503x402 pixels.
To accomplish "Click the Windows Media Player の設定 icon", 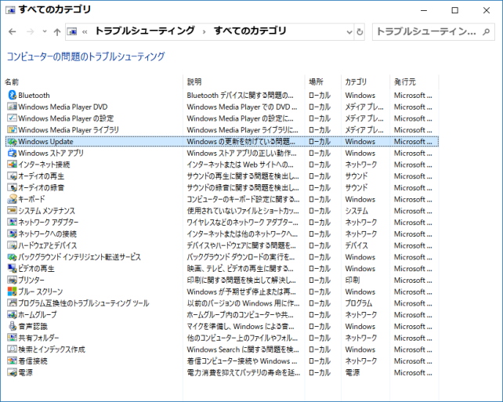I will (x=13, y=118).
